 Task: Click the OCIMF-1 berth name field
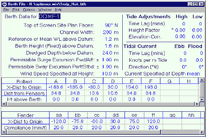[x=50, y=16]
